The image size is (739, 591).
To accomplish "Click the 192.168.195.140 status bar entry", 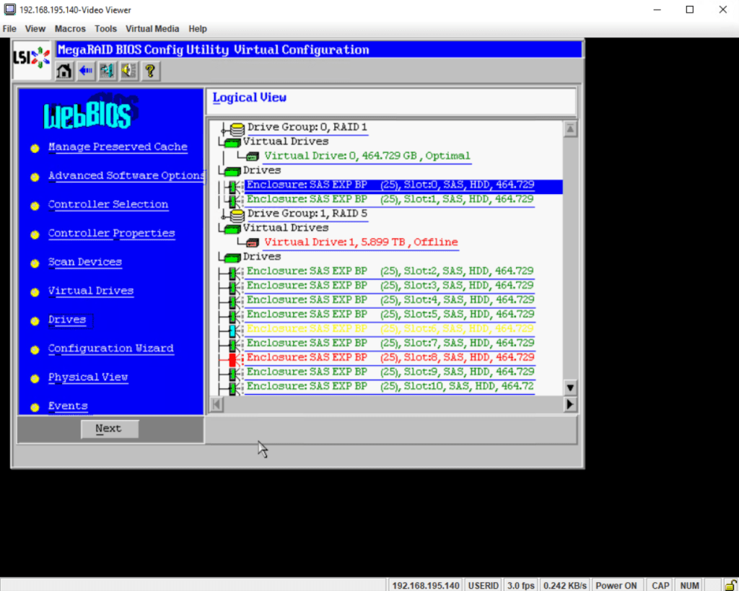I will coord(426,585).
